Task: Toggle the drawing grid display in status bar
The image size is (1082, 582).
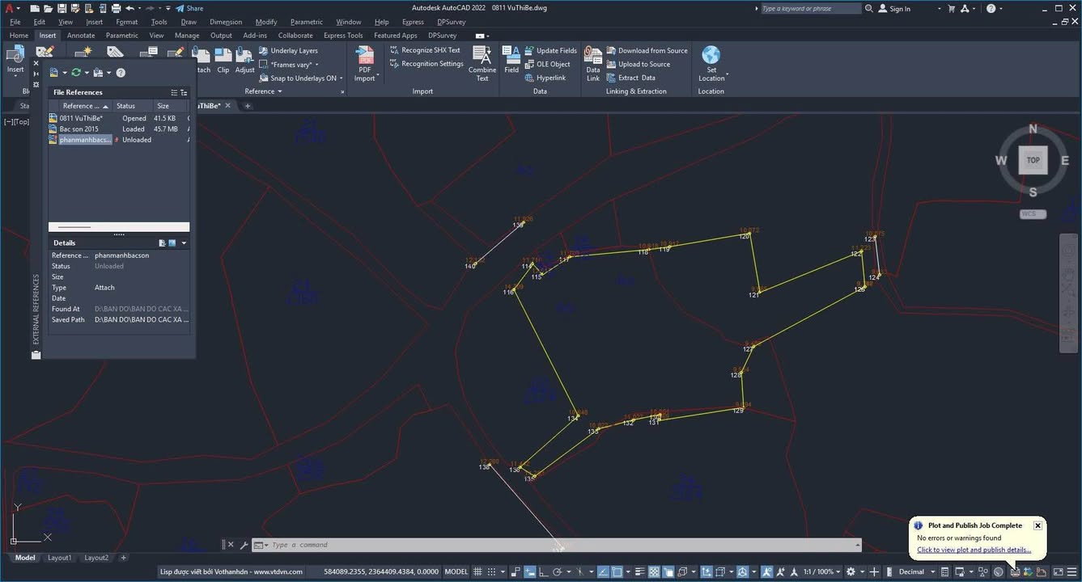Action: click(478, 571)
